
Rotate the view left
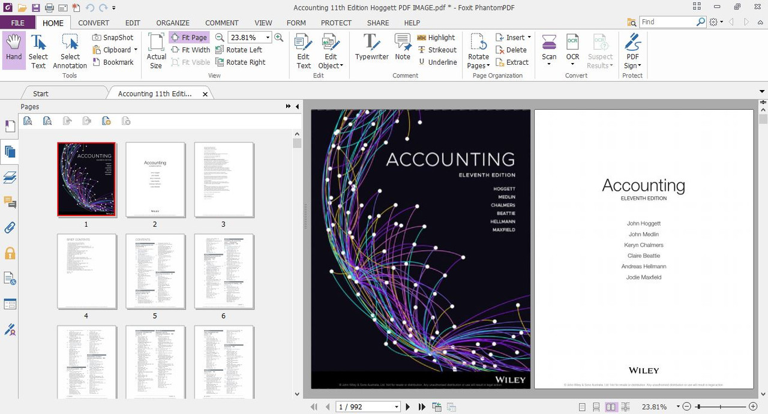[239, 50]
